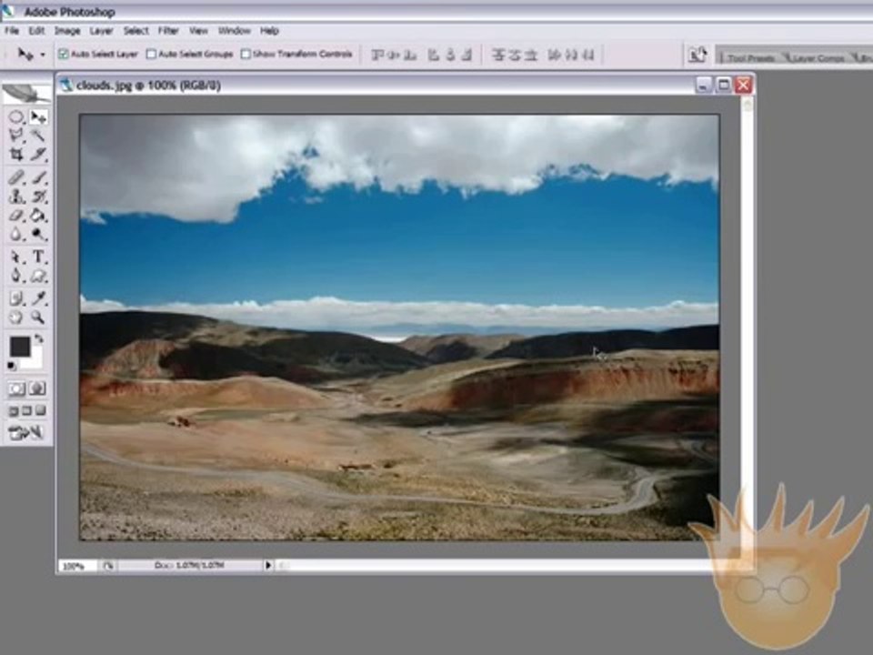The image size is (873, 655).
Task: Swap foreground and background colors
Action: (x=38, y=338)
